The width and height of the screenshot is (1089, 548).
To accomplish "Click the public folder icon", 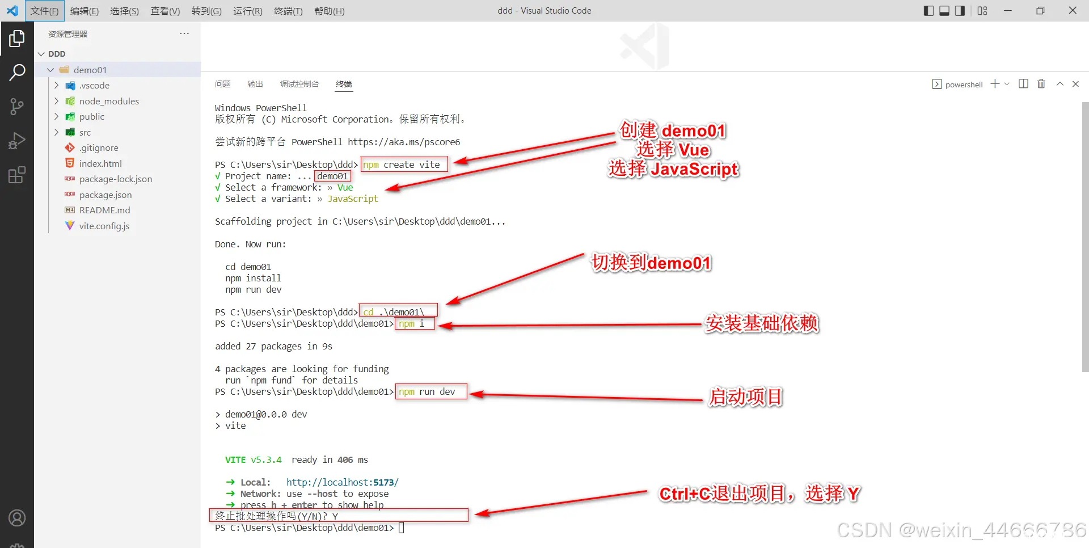I will pos(70,116).
